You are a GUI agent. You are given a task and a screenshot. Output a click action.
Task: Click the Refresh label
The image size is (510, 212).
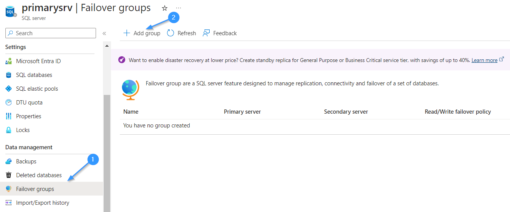point(187,33)
